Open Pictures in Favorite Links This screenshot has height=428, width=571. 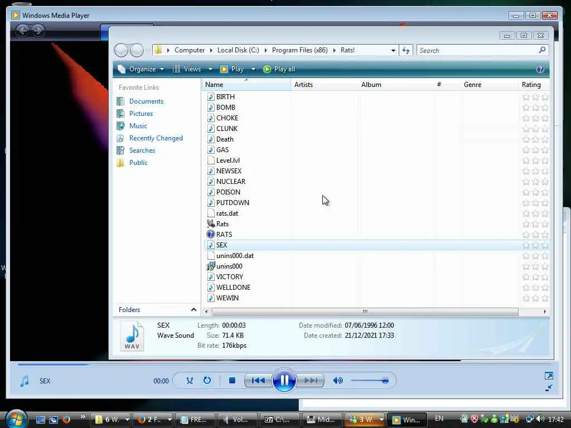(141, 114)
